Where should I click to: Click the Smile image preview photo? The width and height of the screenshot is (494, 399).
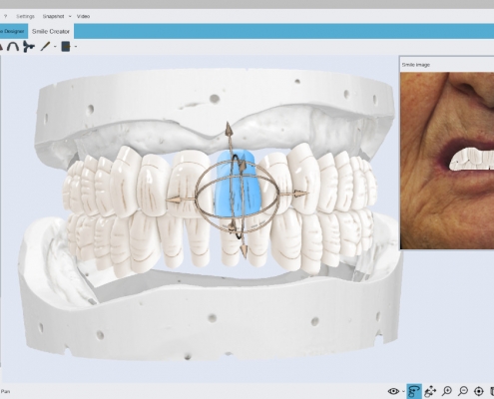pos(447,161)
